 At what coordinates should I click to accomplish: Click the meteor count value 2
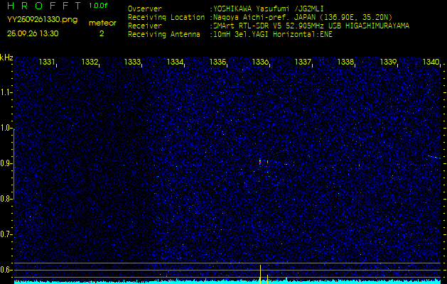[102, 33]
